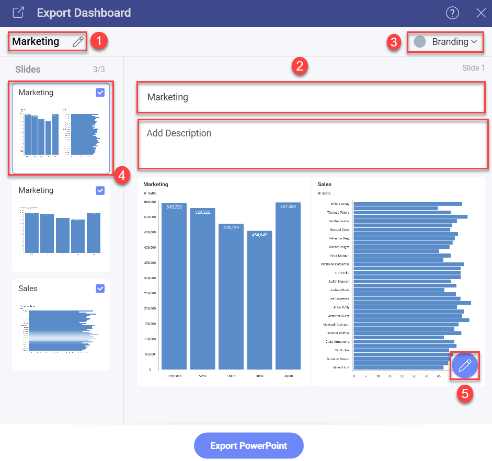This screenshot has height=461, width=492.
Task: Click the Export Dashboard title text
Action: (x=84, y=13)
